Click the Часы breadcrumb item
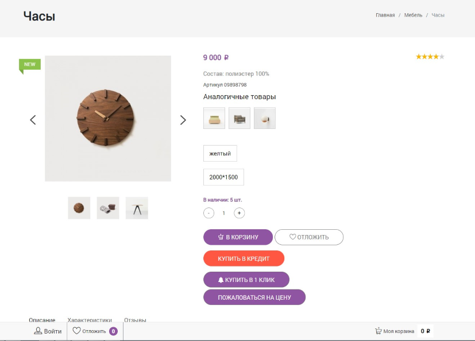 [x=438, y=15]
